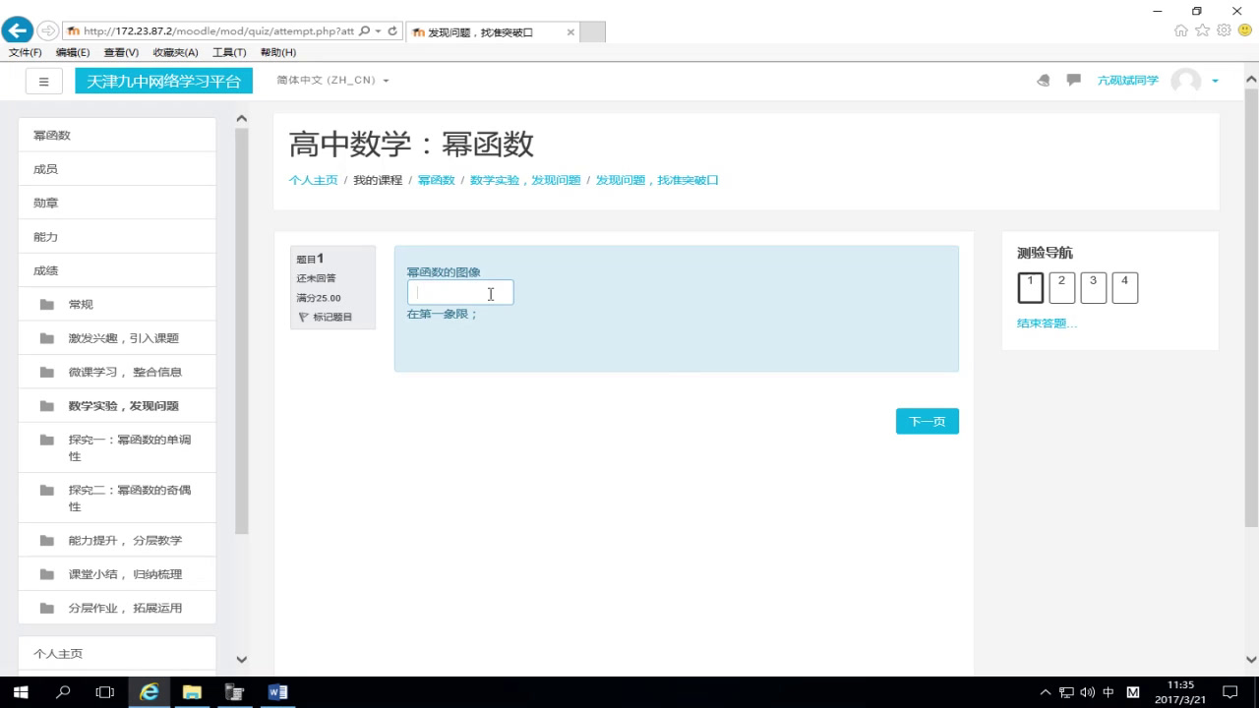This screenshot has width=1259, height=708.
Task: Click the 天津九中网络学习平台 site logo
Action: pyautogui.click(x=163, y=81)
